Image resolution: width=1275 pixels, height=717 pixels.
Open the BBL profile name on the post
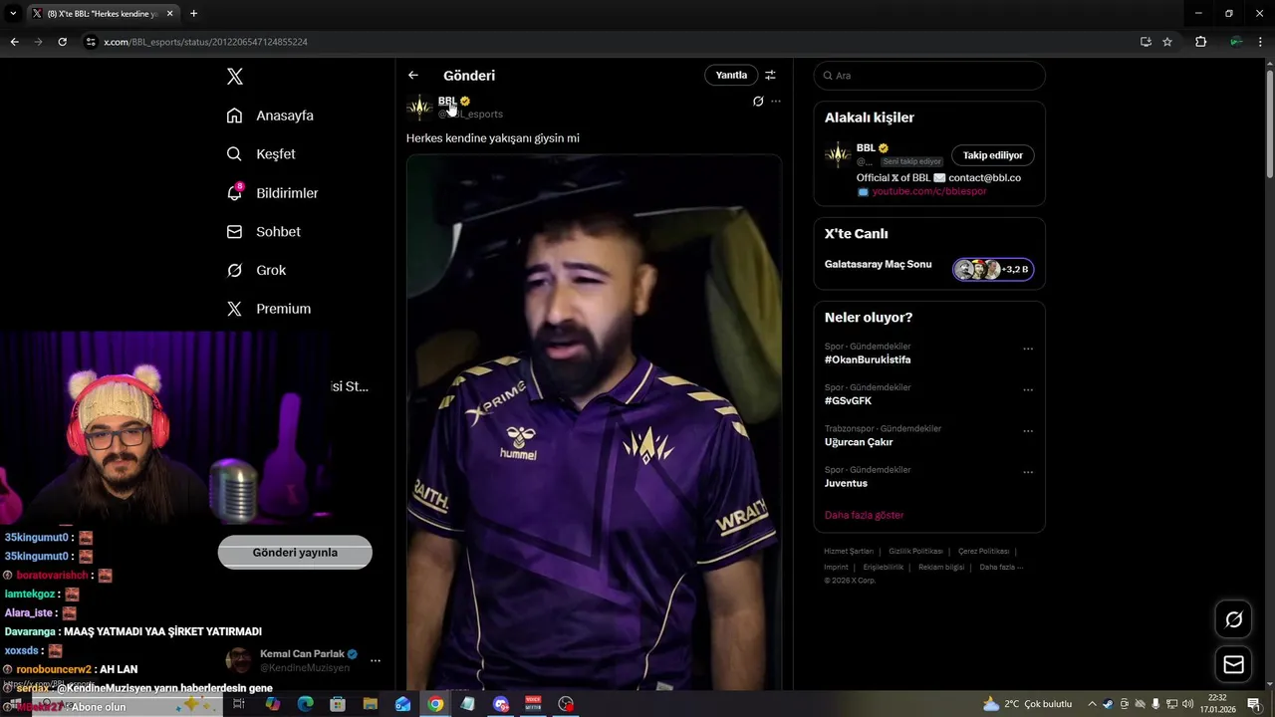coord(447,101)
